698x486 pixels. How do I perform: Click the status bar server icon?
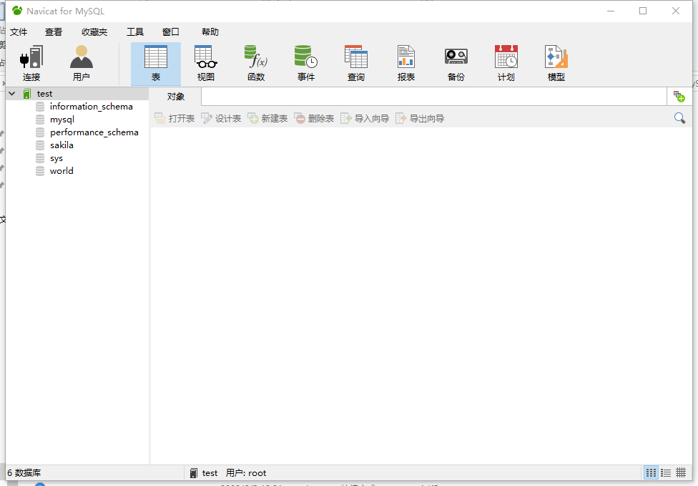point(193,472)
